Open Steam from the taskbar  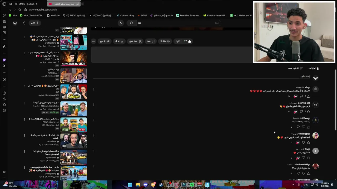[x=161, y=185]
